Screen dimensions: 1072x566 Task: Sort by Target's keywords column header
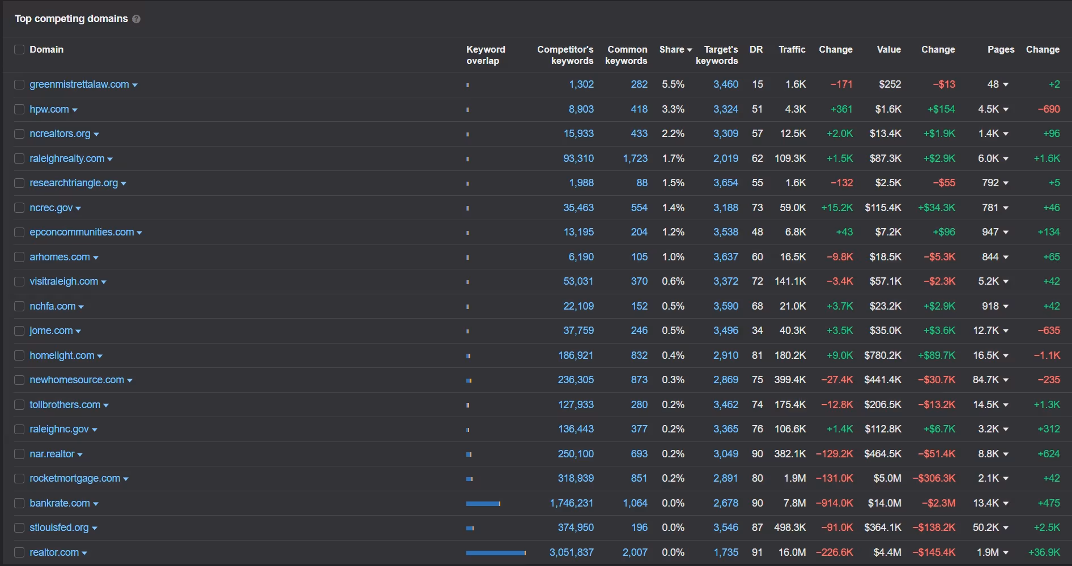(x=717, y=55)
